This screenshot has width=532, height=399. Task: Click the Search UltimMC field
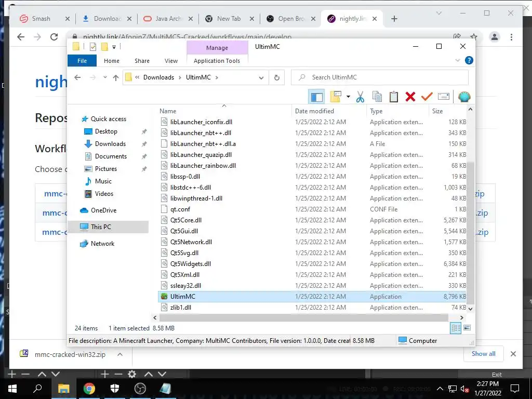380,77
